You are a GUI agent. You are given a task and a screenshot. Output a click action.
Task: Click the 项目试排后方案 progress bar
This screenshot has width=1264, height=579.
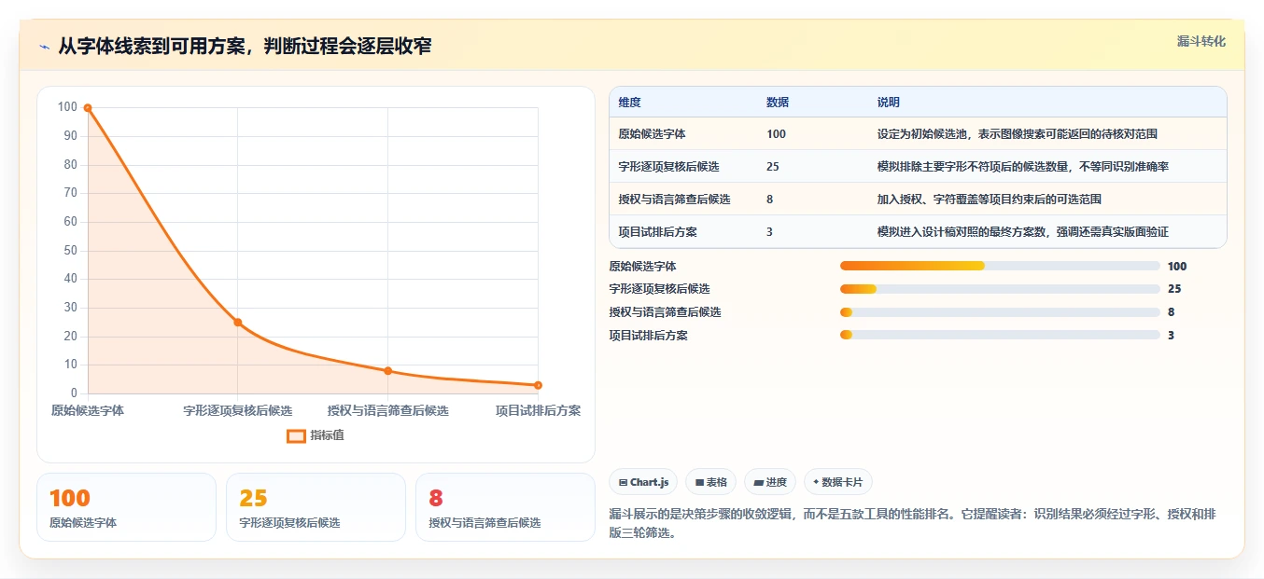point(1000,335)
